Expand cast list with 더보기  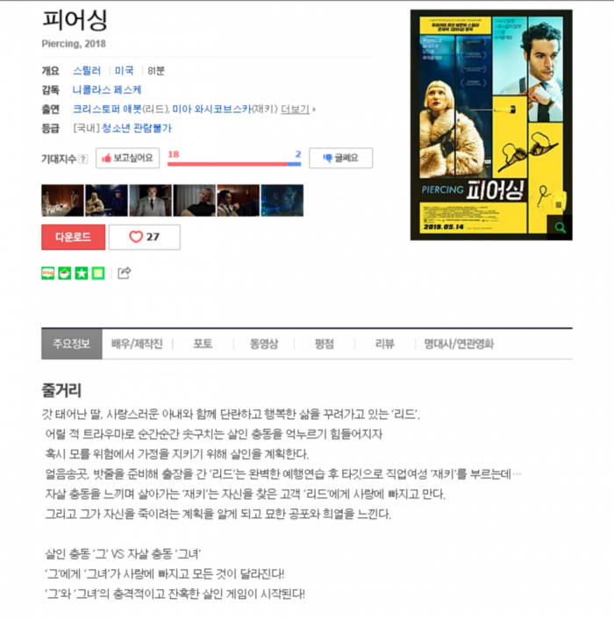295,110
